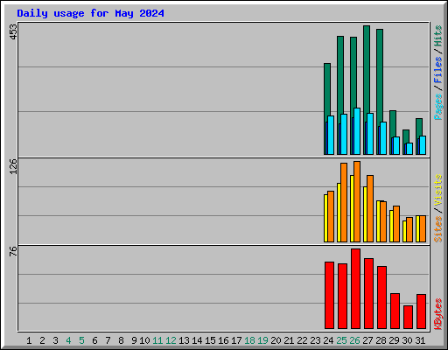The width and height of the screenshot is (448, 350).
Task: Select green weekend day 25 label
Action: point(341,340)
